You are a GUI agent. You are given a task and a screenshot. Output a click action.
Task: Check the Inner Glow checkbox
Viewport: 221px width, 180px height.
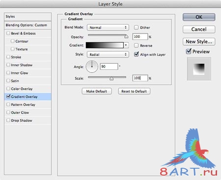[x=8, y=73]
